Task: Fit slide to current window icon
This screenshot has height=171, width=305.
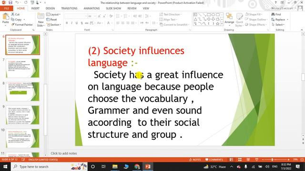Action: pyautogui.click(x=302, y=160)
